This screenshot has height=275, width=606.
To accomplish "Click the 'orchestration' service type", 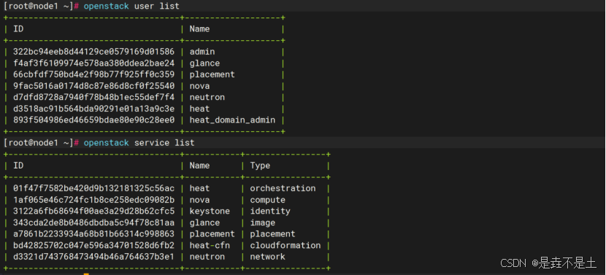I will (x=283, y=188).
